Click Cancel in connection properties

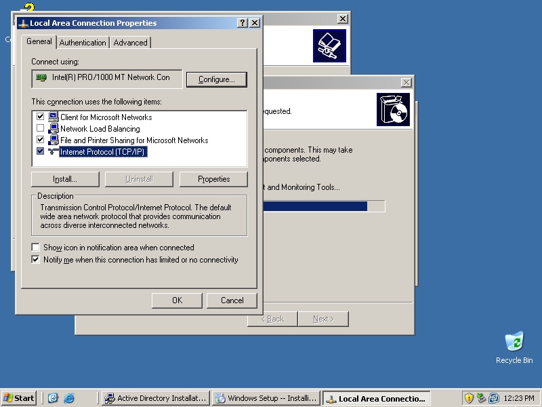(x=232, y=301)
